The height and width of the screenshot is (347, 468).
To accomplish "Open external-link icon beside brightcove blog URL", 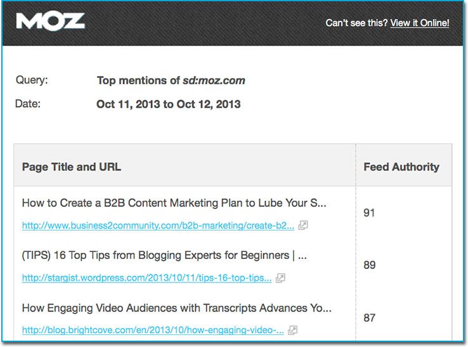I will (x=293, y=330).
